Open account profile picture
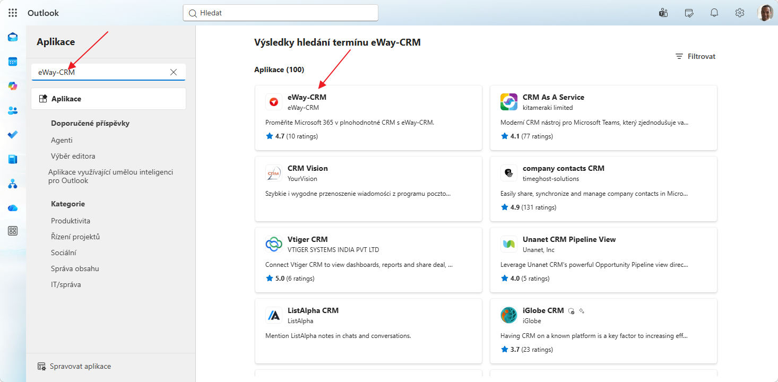 coord(765,13)
